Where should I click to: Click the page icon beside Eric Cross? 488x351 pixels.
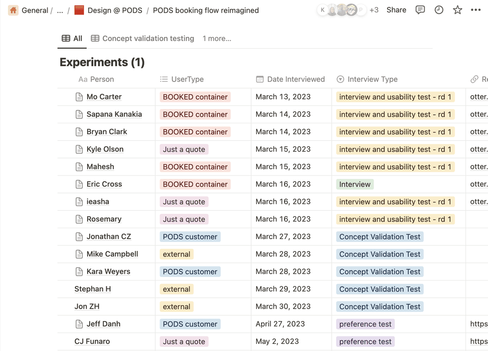(x=79, y=184)
